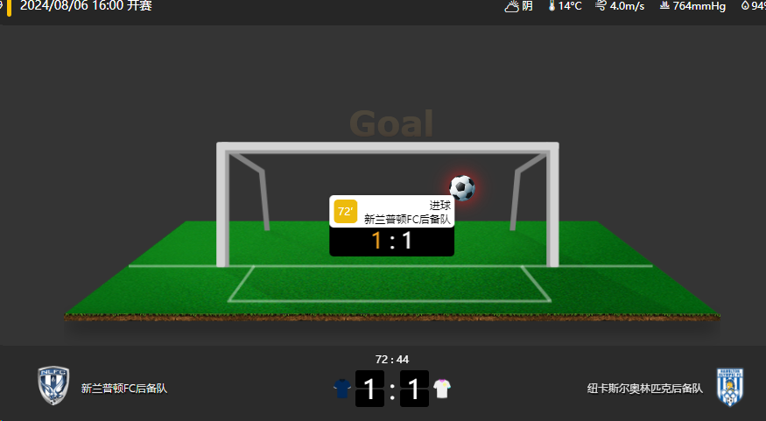Click the yellow 72' minute badge
Viewport: 766px width, 421px height.
click(x=346, y=212)
